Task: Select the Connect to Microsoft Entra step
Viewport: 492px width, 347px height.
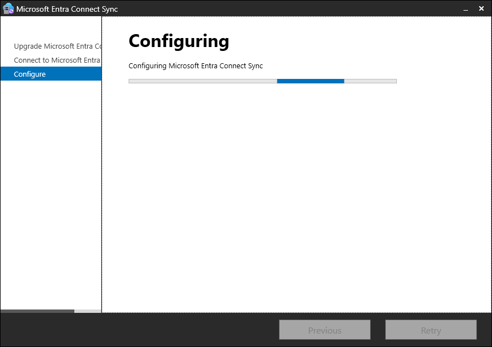Action: click(x=51, y=60)
